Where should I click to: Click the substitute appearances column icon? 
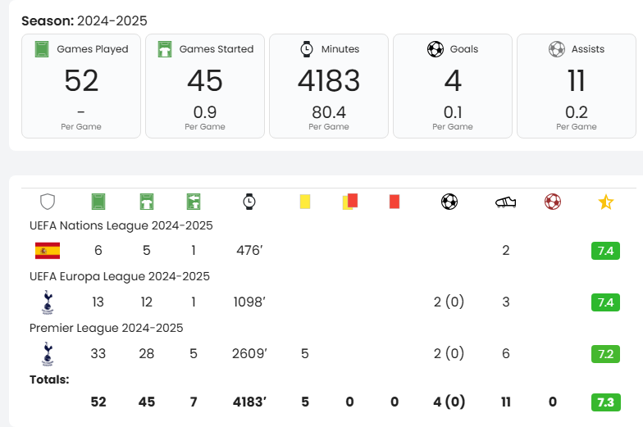pos(194,202)
